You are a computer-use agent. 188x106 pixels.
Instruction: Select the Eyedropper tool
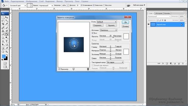point(6,48)
